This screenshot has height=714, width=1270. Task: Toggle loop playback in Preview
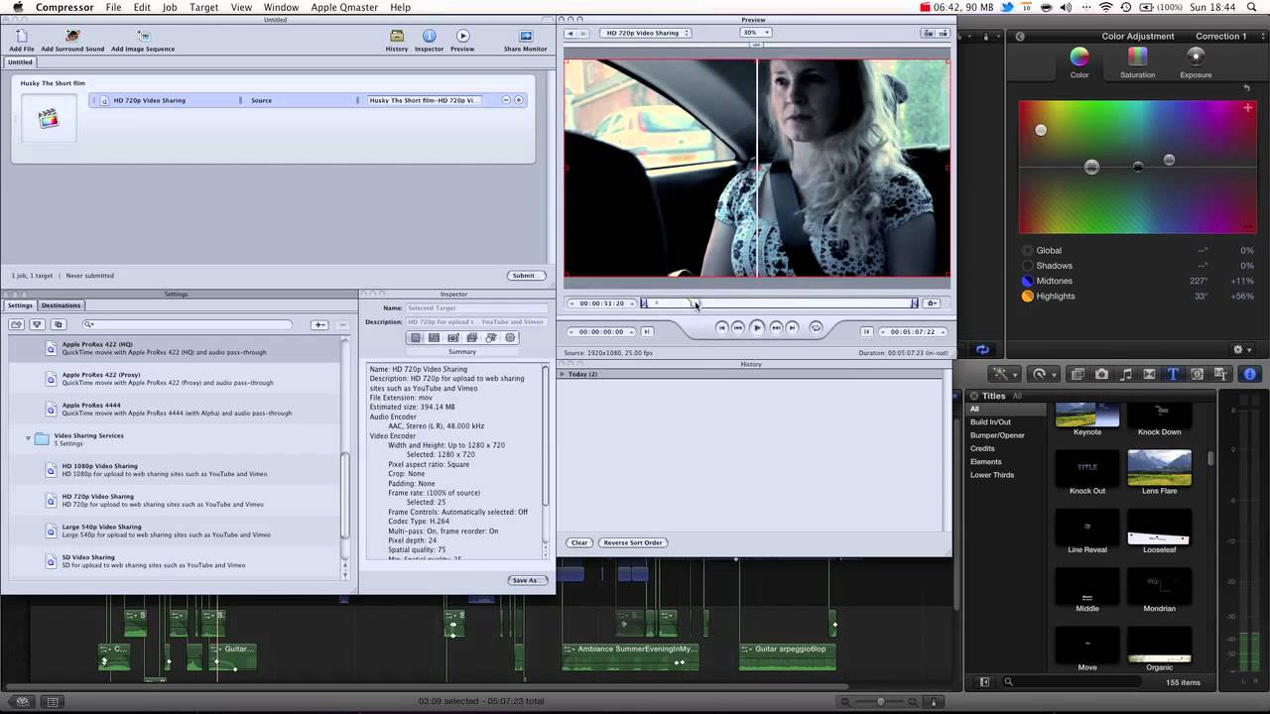[816, 327]
